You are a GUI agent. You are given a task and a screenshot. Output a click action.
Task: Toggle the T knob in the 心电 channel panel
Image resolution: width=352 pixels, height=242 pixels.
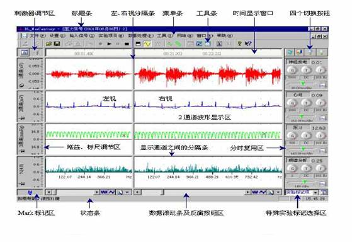pyautogui.click(x=307, y=103)
